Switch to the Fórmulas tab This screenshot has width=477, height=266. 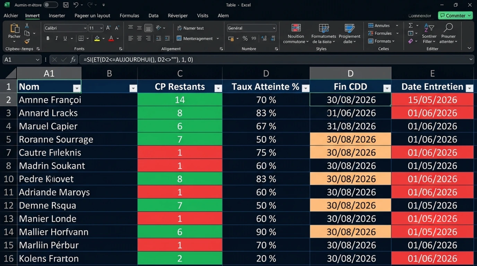coord(129,16)
